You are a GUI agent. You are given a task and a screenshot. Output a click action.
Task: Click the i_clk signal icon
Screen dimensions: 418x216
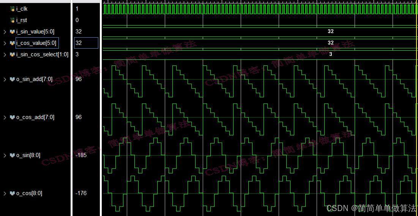point(12,9)
